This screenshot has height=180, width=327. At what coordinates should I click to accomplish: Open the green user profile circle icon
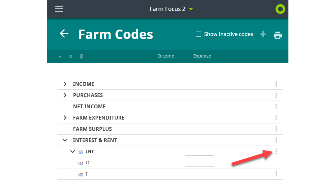280,9
